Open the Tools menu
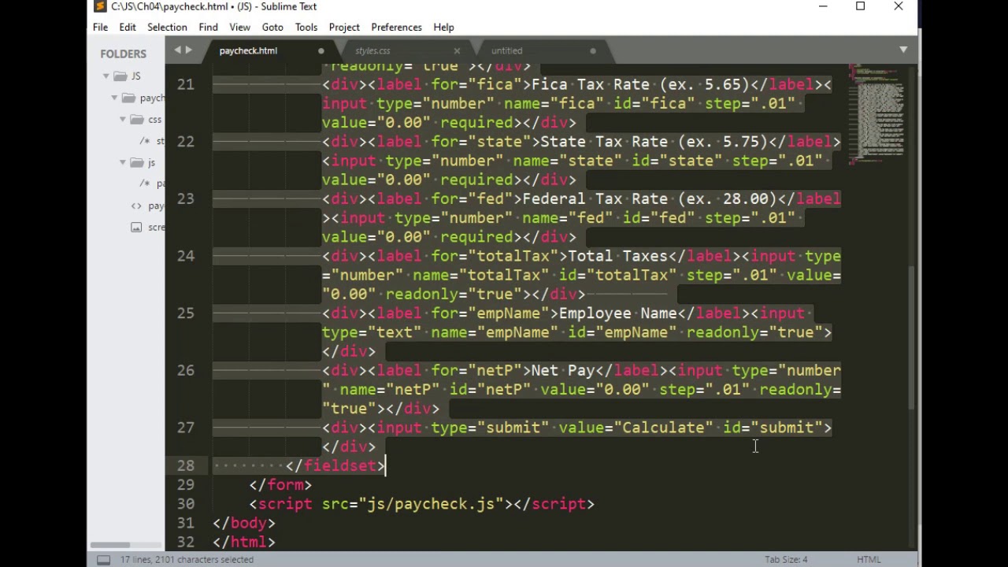 point(306,27)
